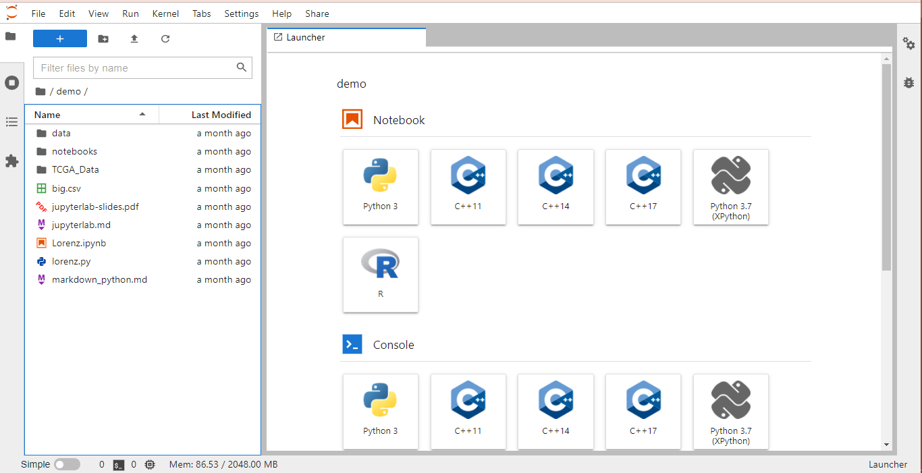Launch C++17 notebook
The image size is (922, 473).
643,187
